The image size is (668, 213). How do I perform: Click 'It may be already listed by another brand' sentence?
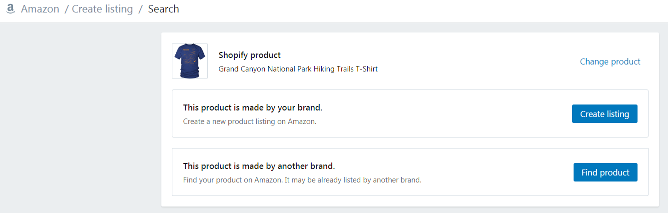click(x=353, y=180)
